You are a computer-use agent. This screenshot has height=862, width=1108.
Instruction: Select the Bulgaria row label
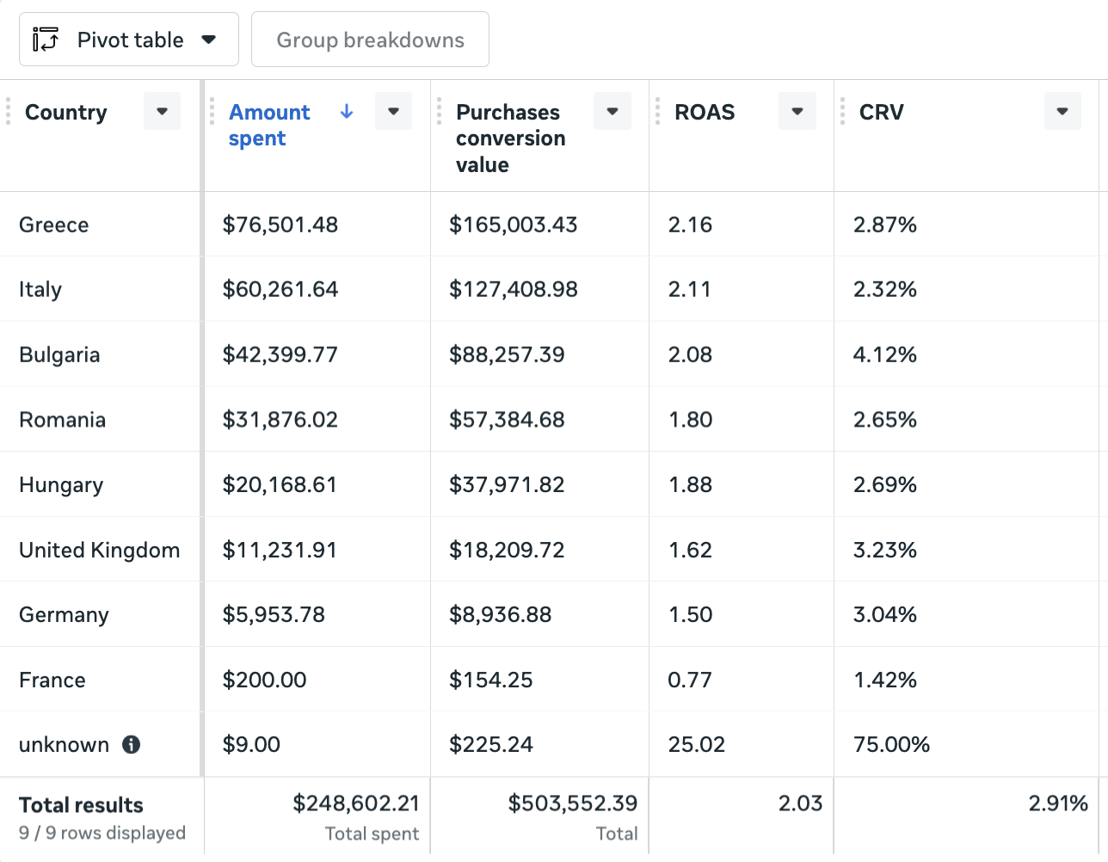tap(59, 354)
